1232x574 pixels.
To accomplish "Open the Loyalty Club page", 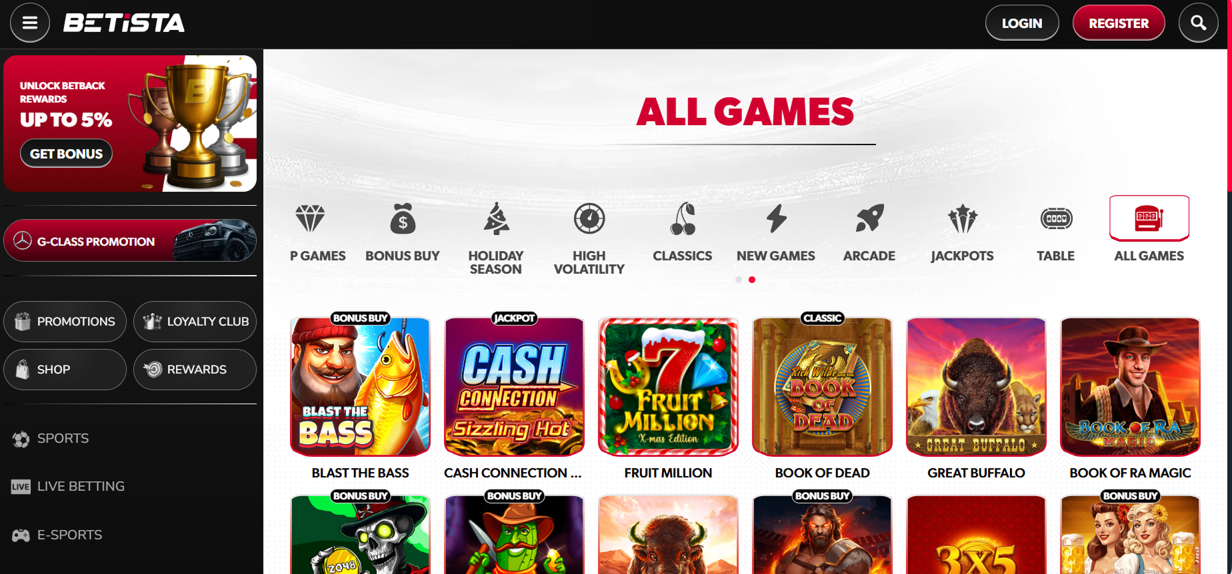I will (x=195, y=322).
